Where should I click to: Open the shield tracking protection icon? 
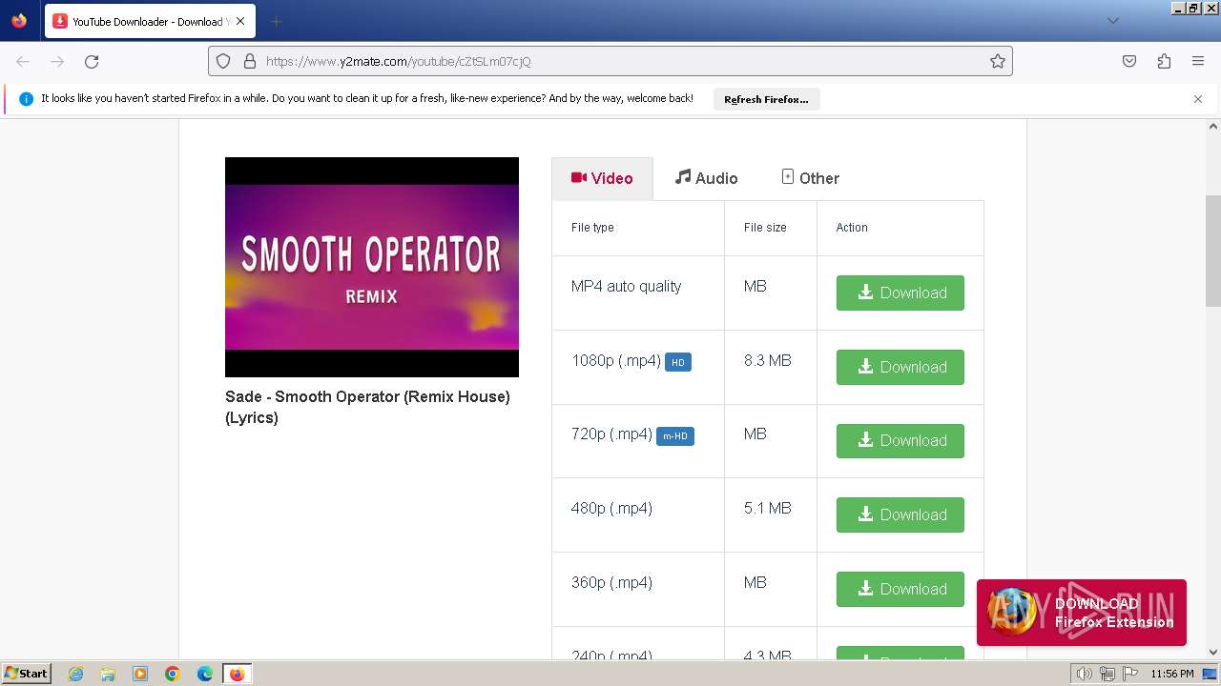[223, 61]
